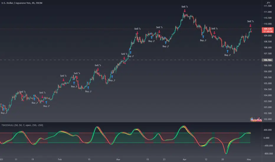Viewport: 275px width, 162px height.
Task: Open the economic events flag icons
Action: click(256, 119)
